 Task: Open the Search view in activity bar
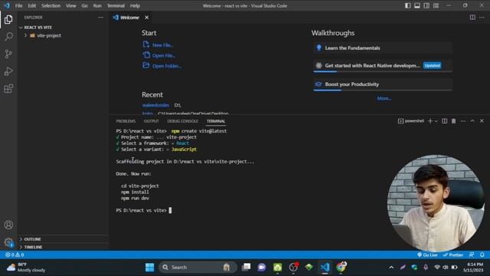8,37
